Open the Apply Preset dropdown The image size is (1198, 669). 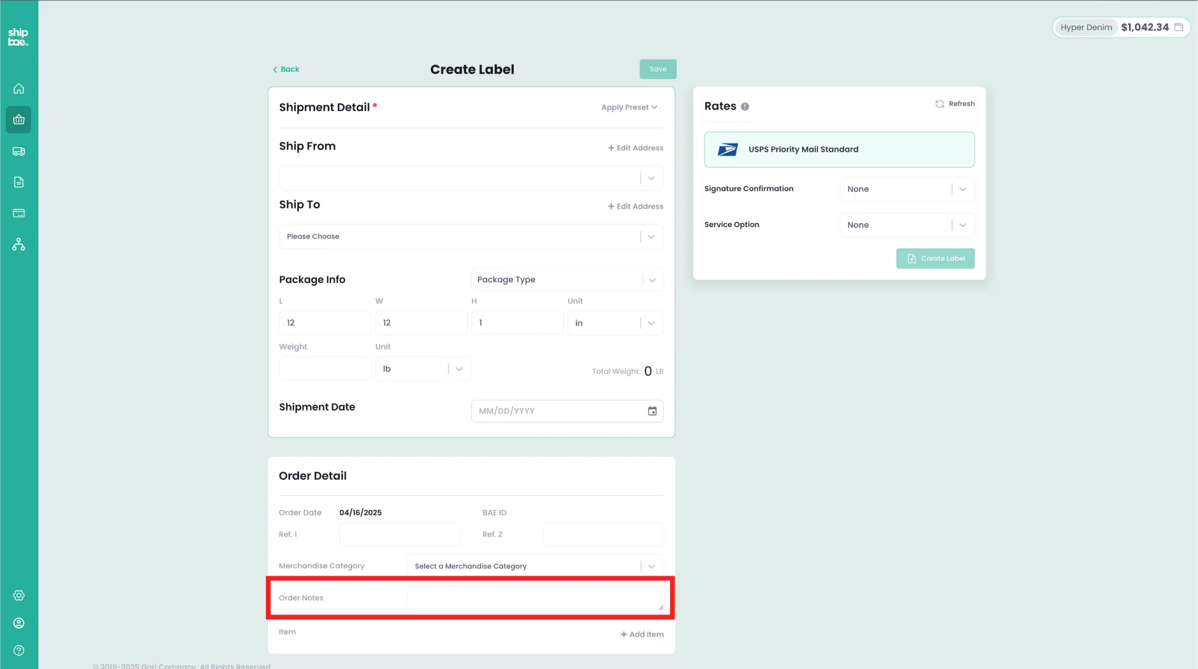[629, 108]
